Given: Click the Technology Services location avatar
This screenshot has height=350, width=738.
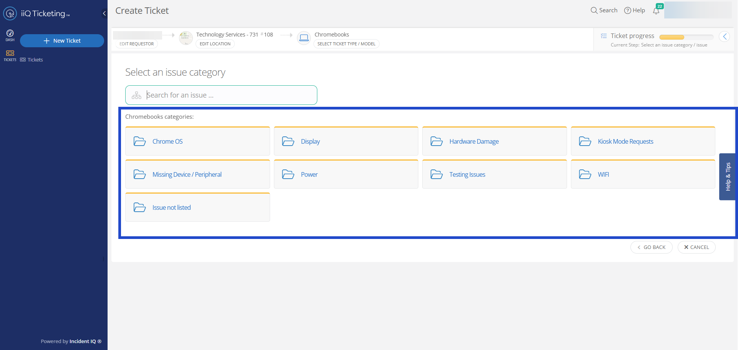Looking at the screenshot, I should click(186, 38).
